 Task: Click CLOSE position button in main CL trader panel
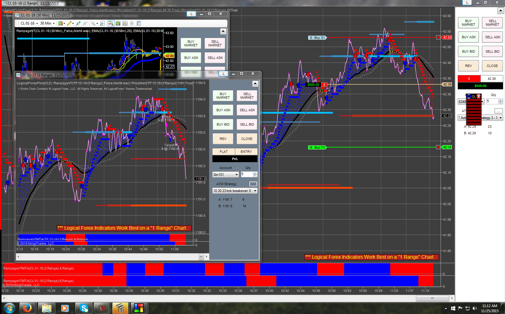coord(492,66)
